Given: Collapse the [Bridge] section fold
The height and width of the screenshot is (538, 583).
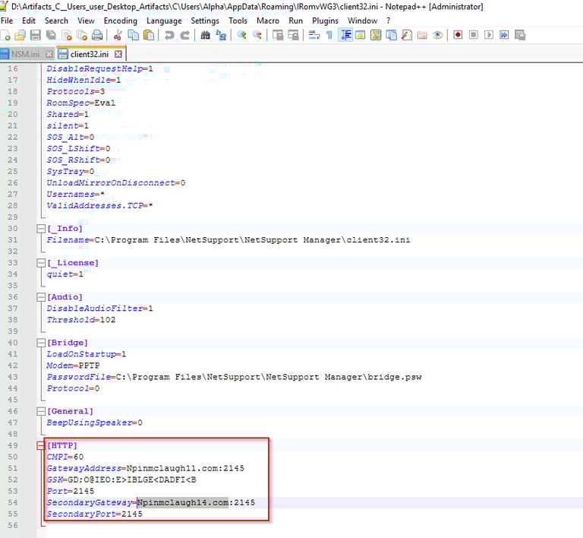Looking at the screenshot, I should 41,343.
